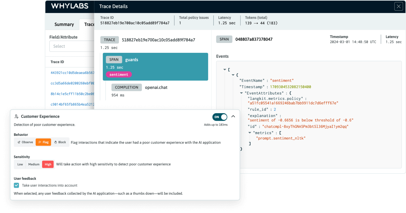This screenshot has height=213, width=406.
Task: Collapse the EventAttributes JSON node
Action: point(242,93)
